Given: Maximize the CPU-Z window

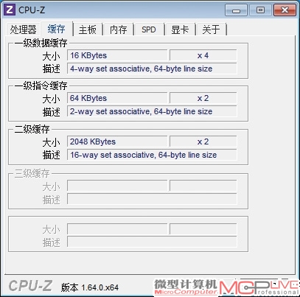Looking at the screenshot, I should (260, 10).
